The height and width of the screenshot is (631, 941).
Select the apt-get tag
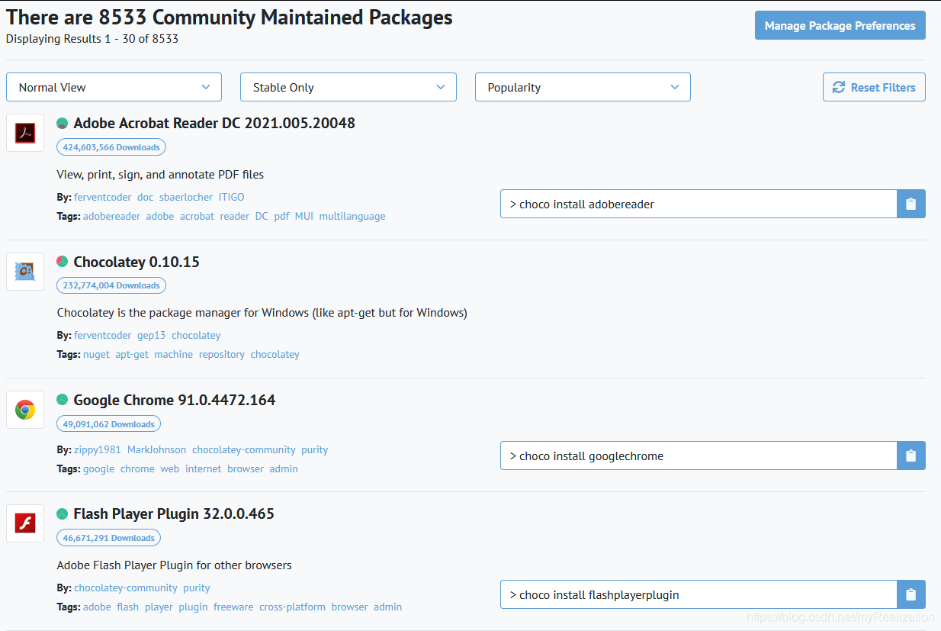pyautogui.click(x=132, y=354)
